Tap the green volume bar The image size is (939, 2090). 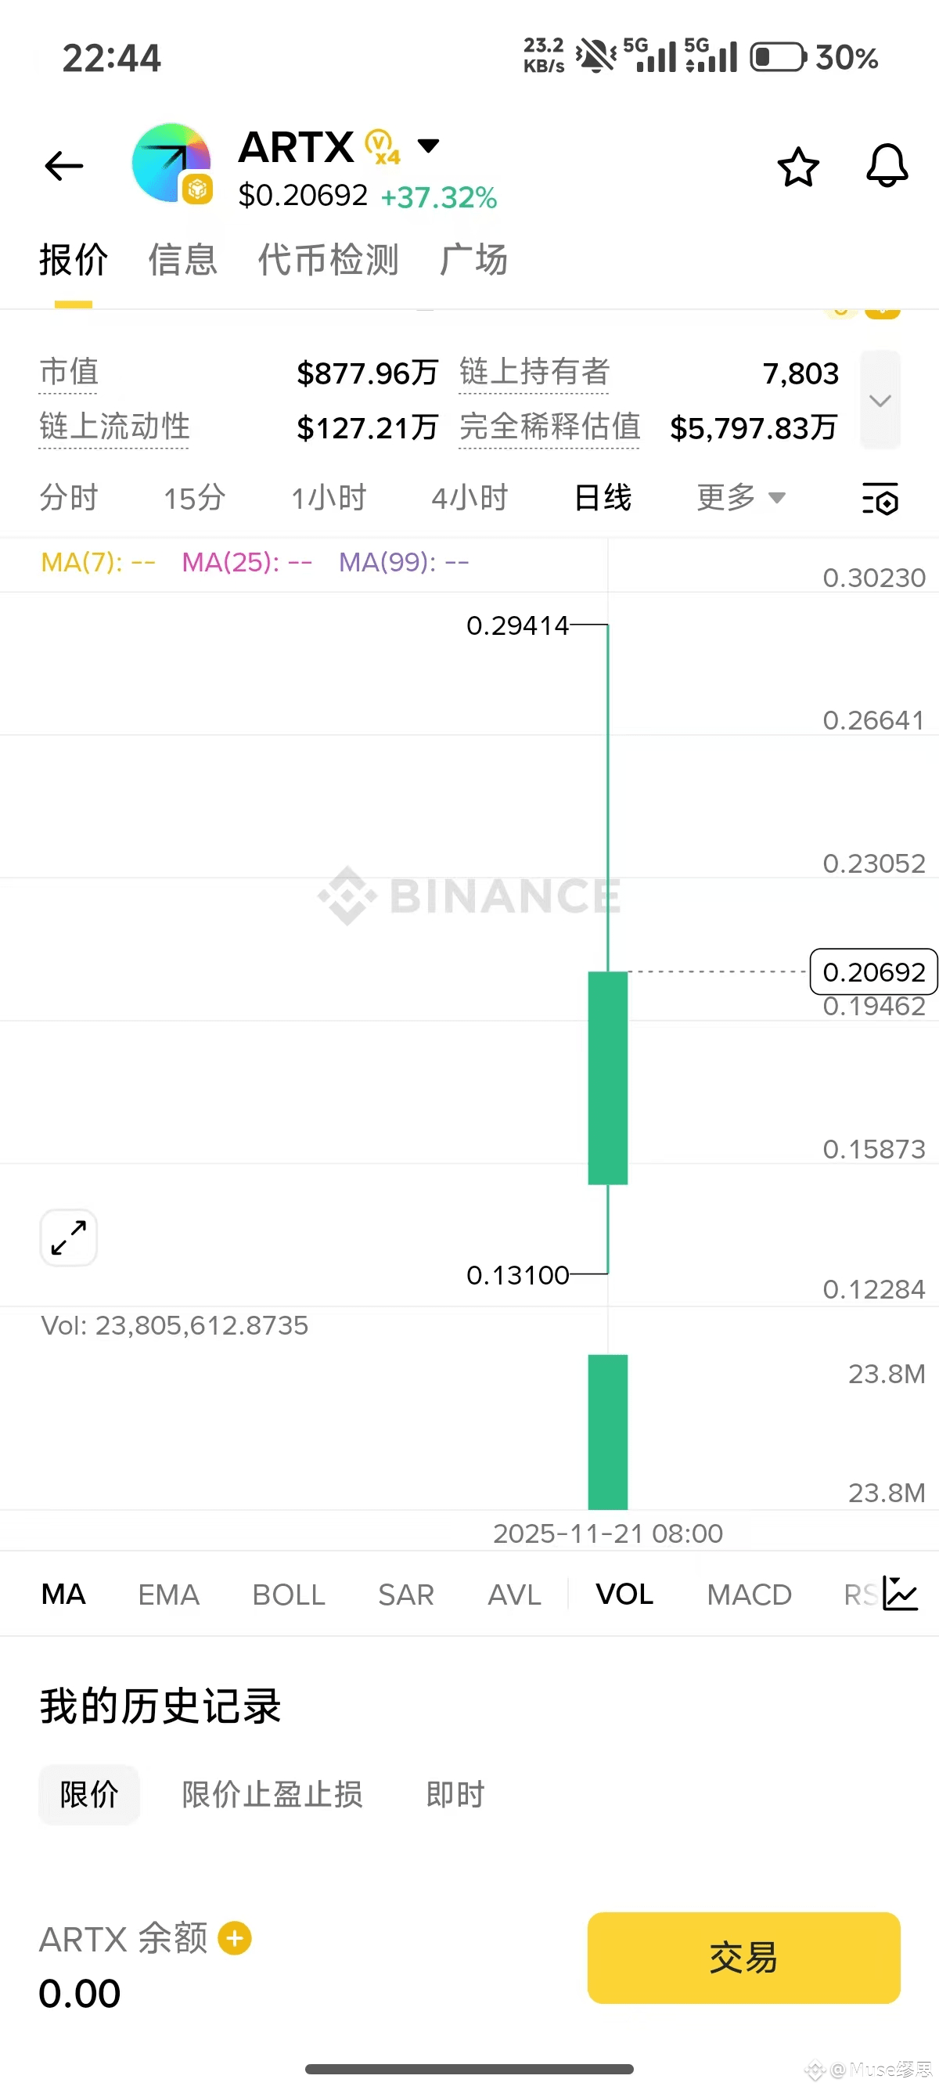coord(607,1431)
